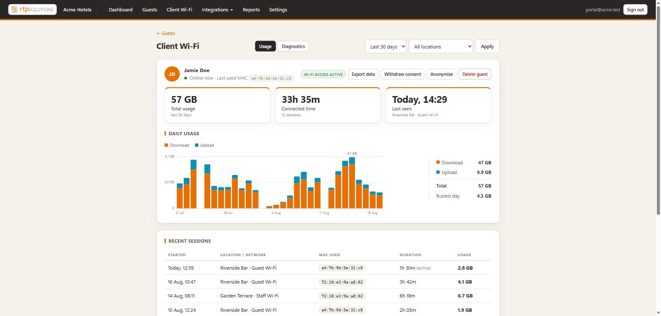Select the 16 Aug, 10:47 session
Image resolution: width=661 pixels, height=316 pixels.
pyautogui.click(x=328, y=282)
